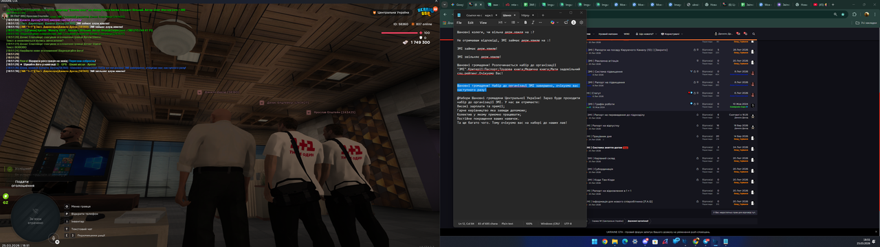Viewport: 880px width, 247px height.
Task: Open Notepad Edit menu
Action: (471, 23)
